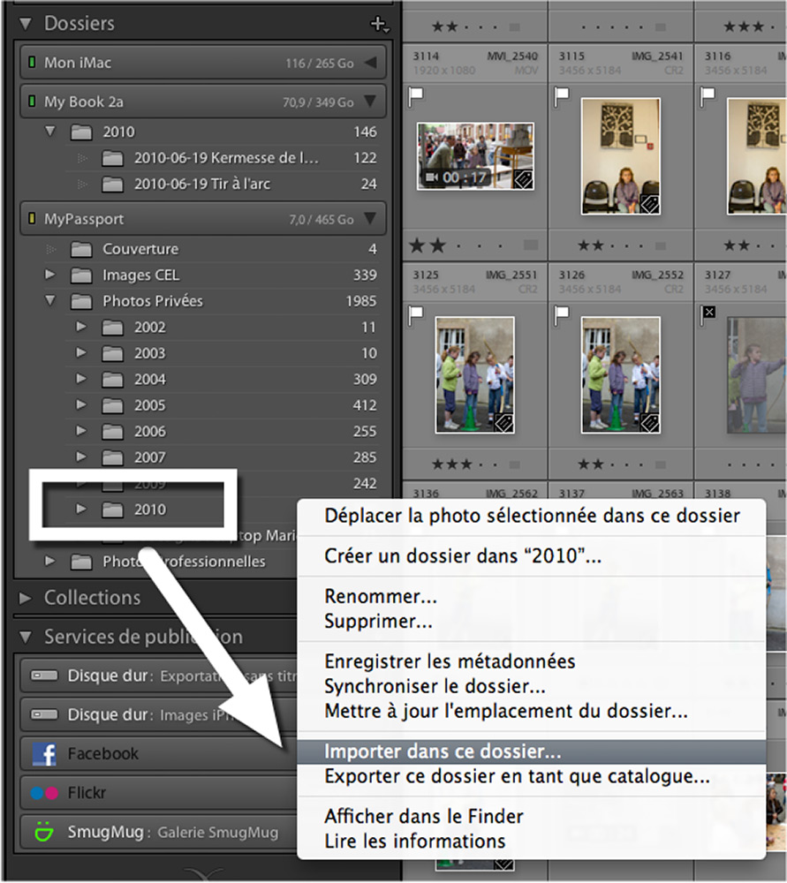Collapse the Photos Privées folder
The width and height of the screenshot is (787, 883).
(x=50, y=301)
